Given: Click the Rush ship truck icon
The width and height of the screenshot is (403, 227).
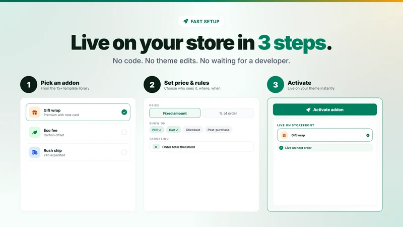Looking at the screenshot, I should click(35, 152).
